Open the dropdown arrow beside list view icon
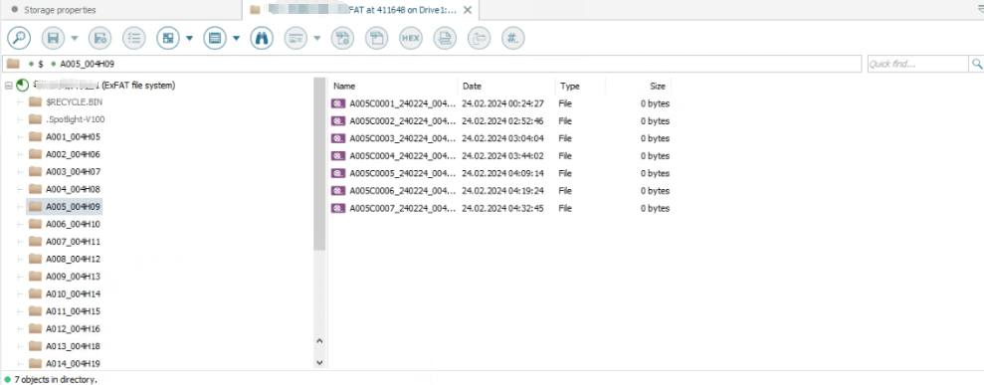The width and height of the screenshot is (984, 385). (236, 38)
